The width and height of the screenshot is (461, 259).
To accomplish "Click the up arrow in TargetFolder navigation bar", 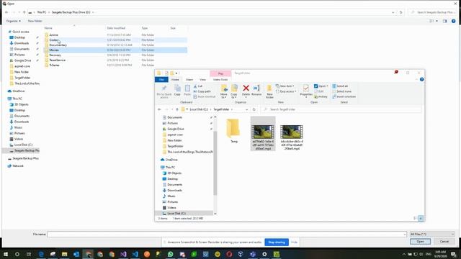I will (x=177, y=109).
